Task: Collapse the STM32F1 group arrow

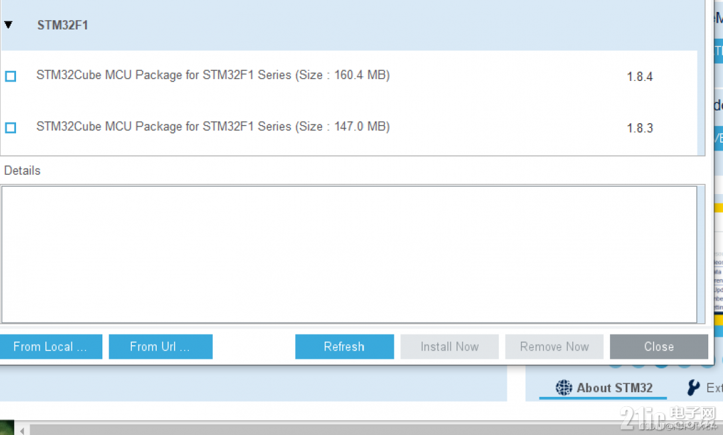Action: (x=8, y=25)
